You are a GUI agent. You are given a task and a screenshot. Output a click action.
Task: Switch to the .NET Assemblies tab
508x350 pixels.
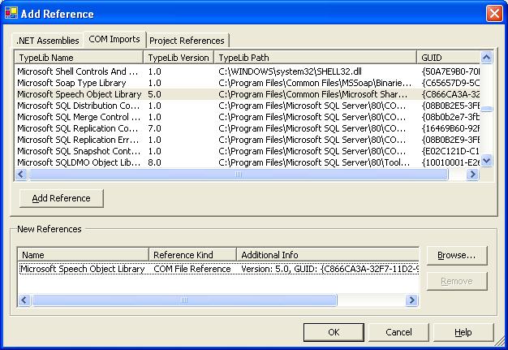point(48,40)
